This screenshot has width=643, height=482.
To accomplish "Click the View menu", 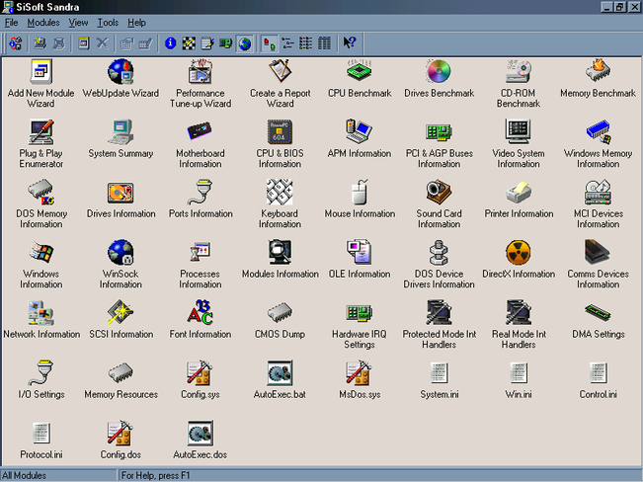I will point(78,22).
